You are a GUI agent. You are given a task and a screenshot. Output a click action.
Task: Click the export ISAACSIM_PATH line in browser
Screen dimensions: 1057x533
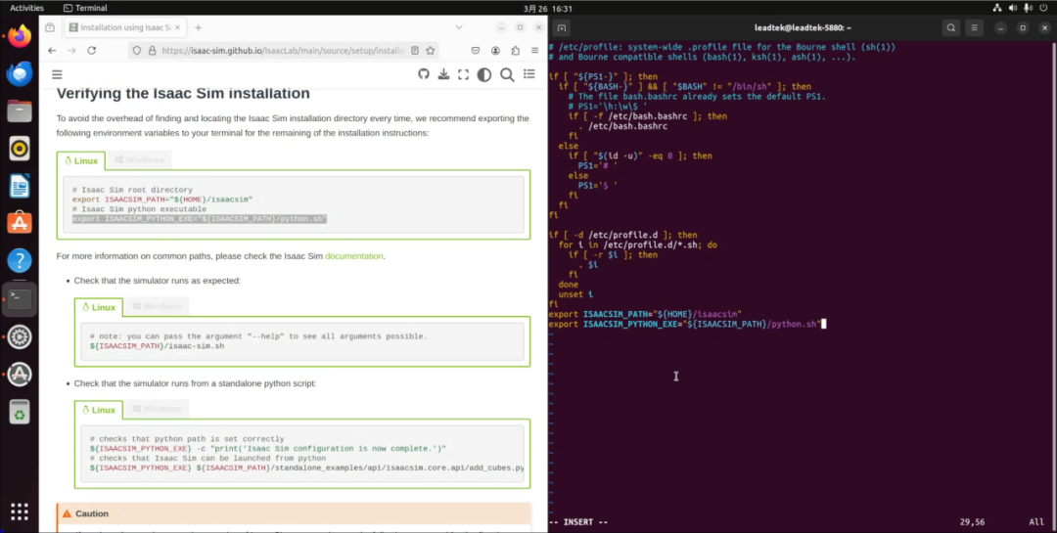[162, 200]
